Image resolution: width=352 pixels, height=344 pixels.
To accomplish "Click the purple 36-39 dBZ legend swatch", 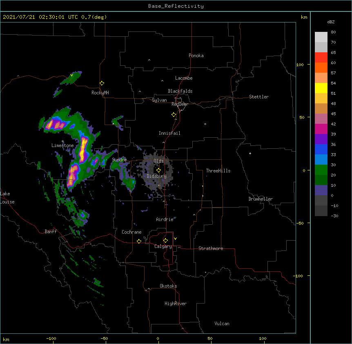I will [x=321, y=139].
